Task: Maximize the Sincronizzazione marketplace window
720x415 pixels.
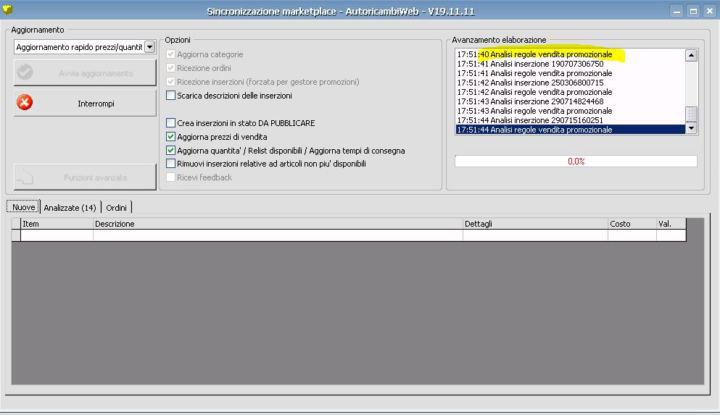Action: tap(693, 11)
